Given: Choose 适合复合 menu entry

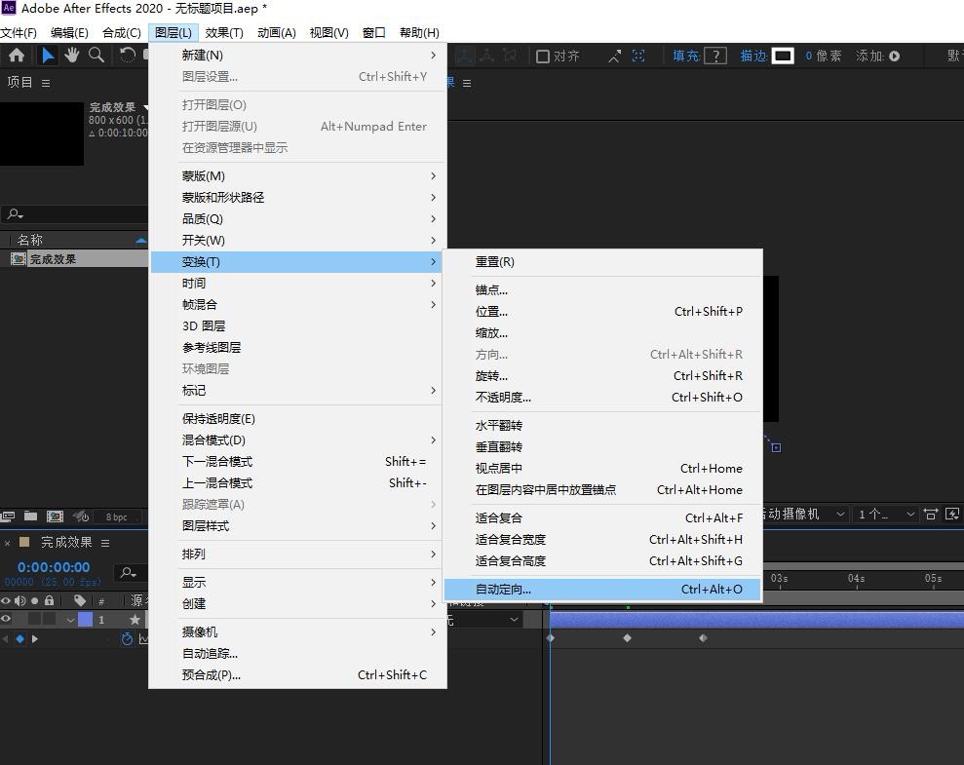Looking at the screenshot, I should point(602,518).
